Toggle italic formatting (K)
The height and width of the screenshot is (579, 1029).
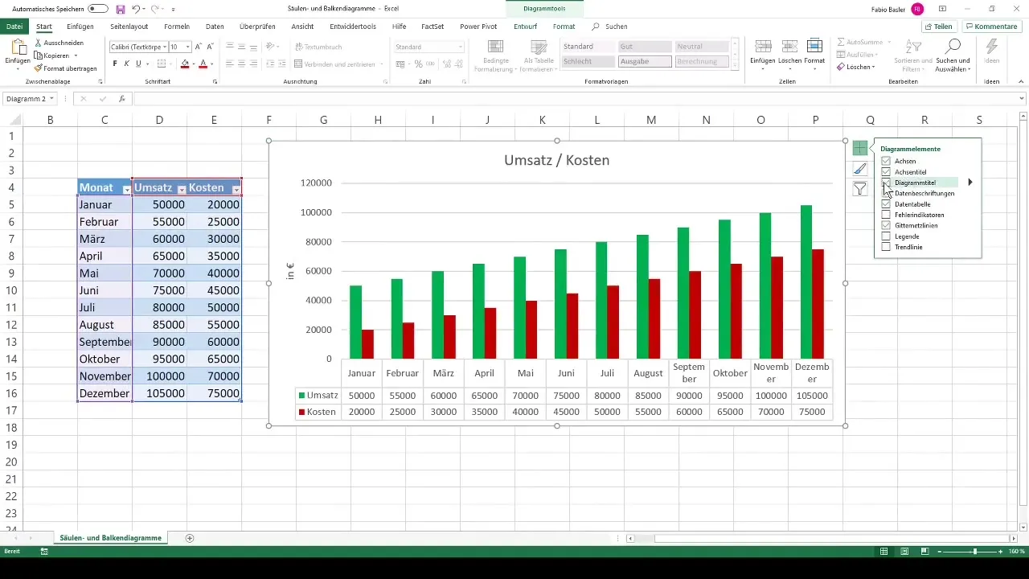[x=126, y=64]
